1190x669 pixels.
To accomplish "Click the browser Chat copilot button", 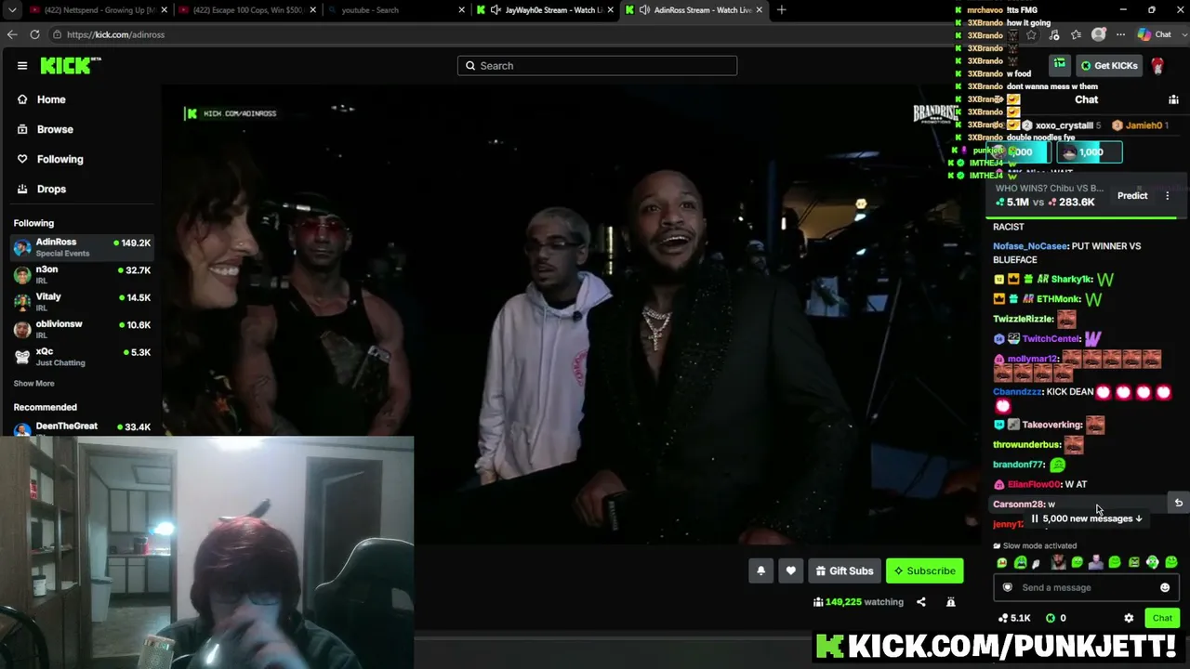I will pos(1156,34).
